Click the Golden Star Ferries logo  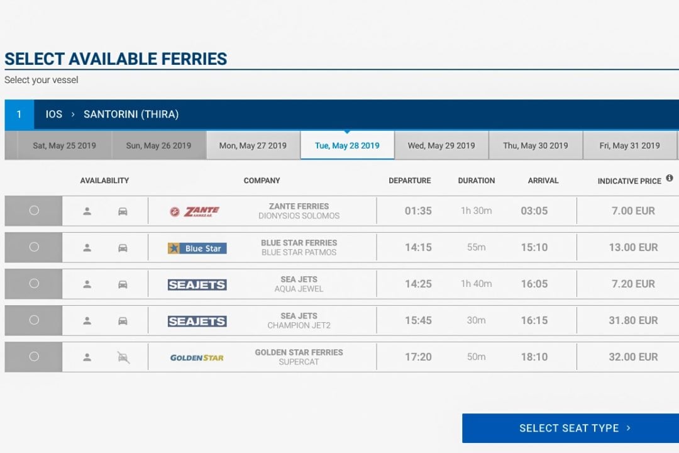pos(197,357)
